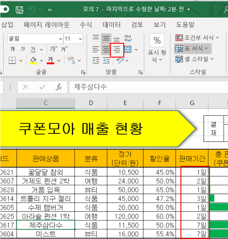The height and width of the screenshot is (239, 228).
Task: Open the borders dropdown arrow
Action: (21, 61)
